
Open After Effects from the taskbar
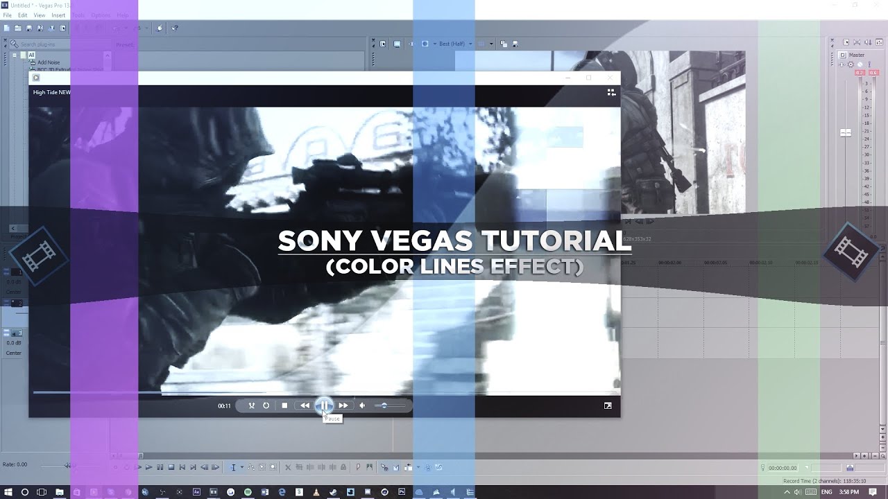196,492
